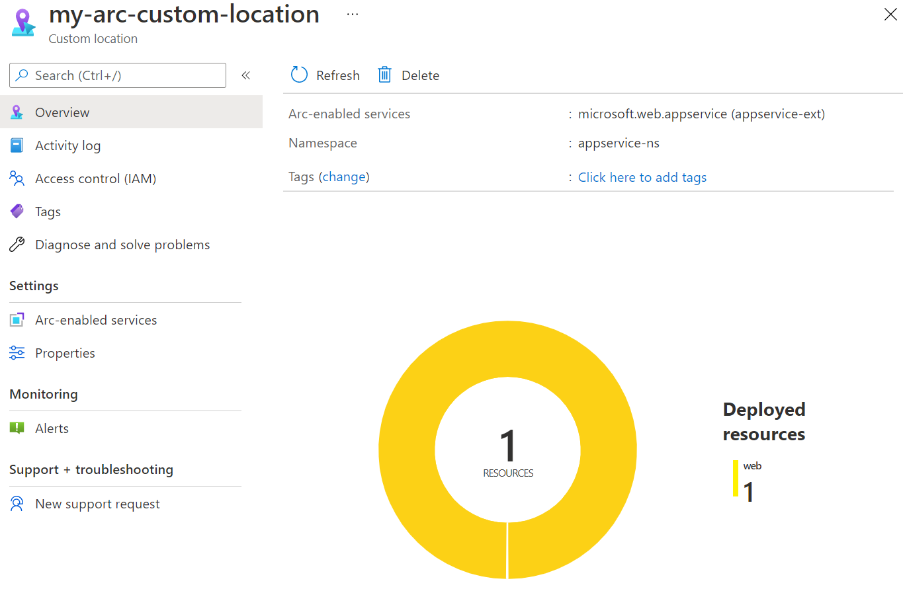Click the Refresh icon in the toolbar
The image size is (903, 591).
click(x=300, y=75)
